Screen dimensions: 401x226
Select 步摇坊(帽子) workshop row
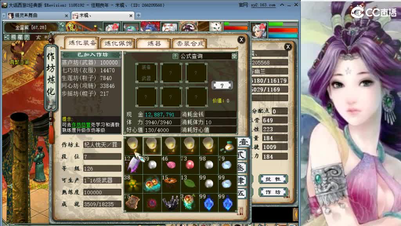[91, 93]
